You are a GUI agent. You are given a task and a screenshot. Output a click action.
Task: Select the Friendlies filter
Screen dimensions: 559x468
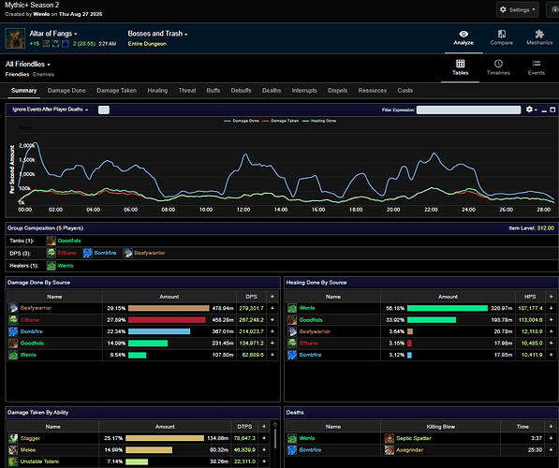click(17, 74)
